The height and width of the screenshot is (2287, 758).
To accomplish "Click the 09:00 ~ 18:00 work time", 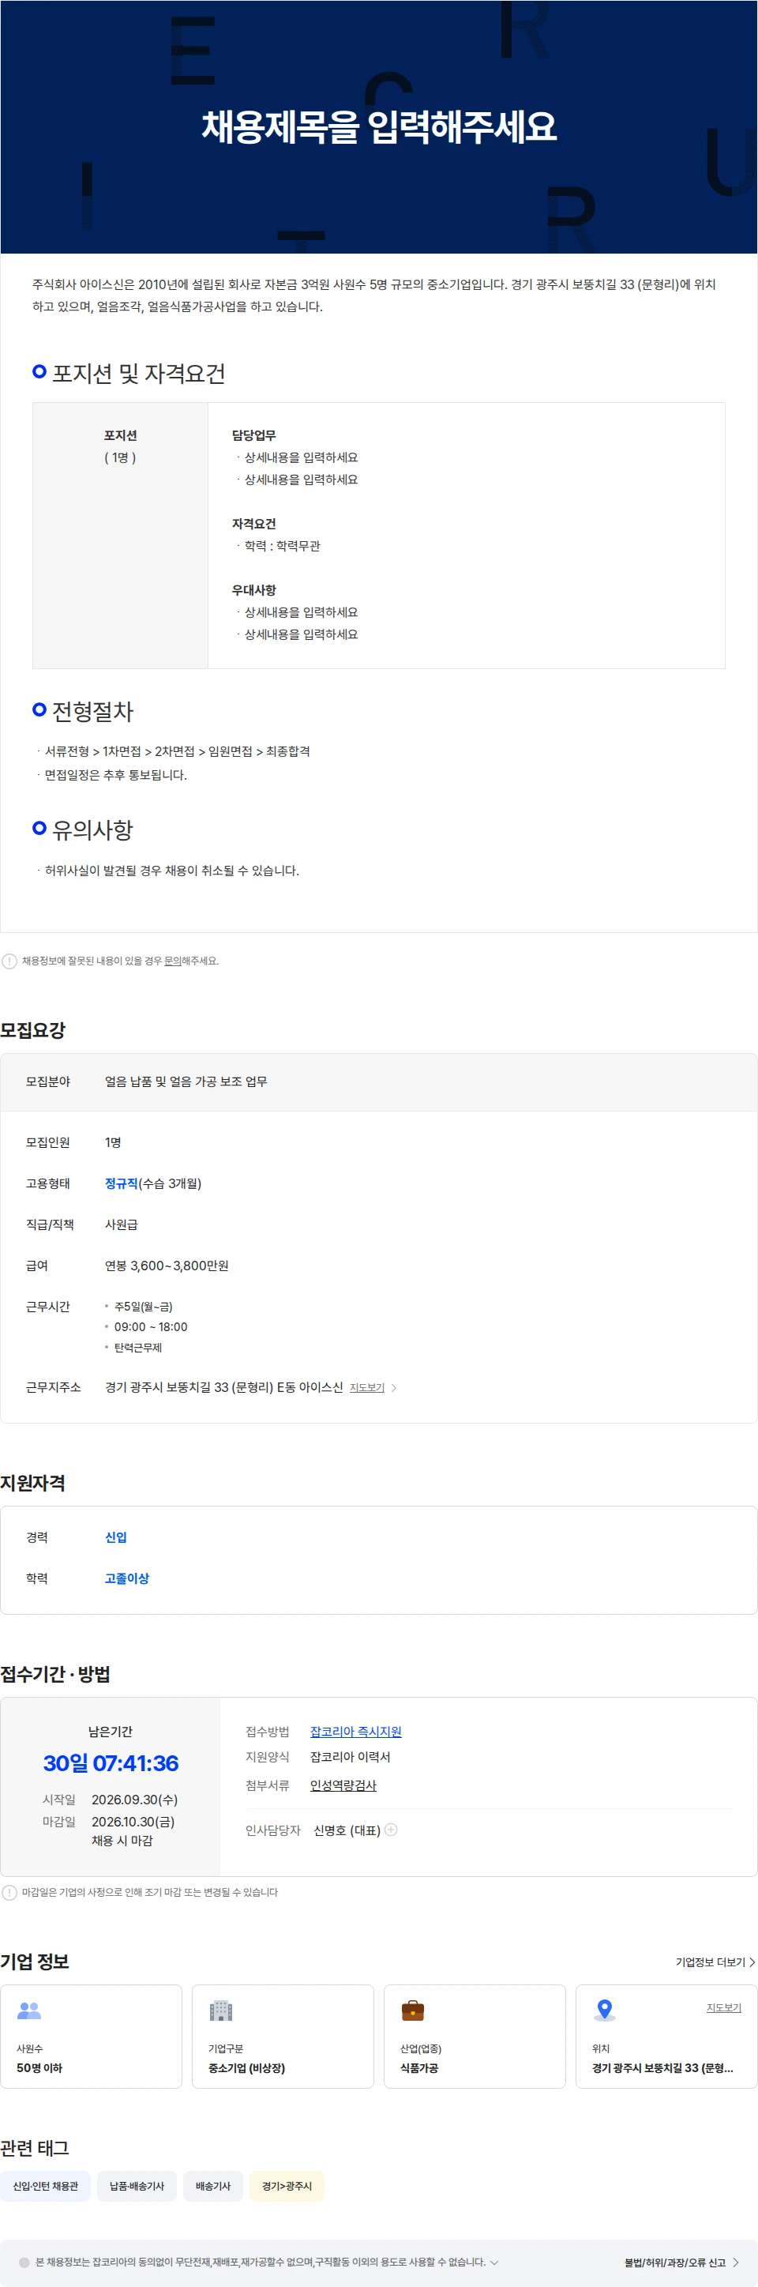I will point(151,1326).
